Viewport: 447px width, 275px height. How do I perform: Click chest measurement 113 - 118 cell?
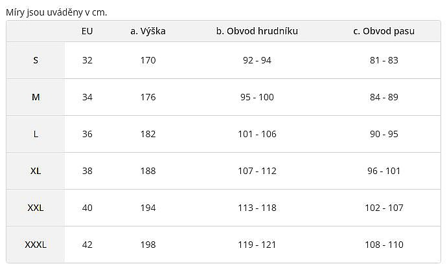pos(257,208)
